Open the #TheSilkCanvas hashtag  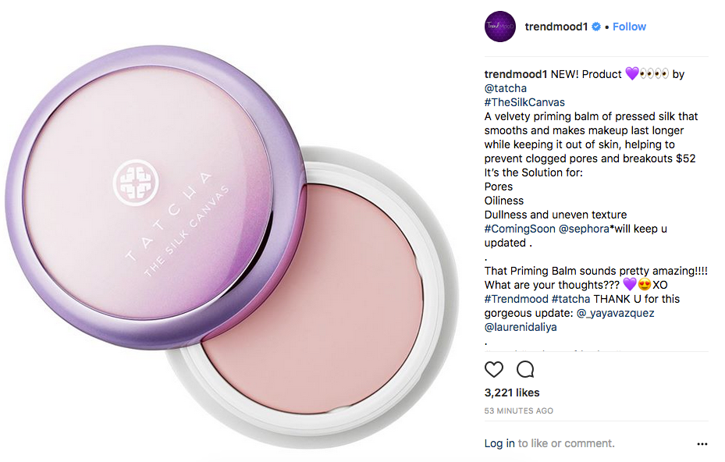tap(524, 102)
